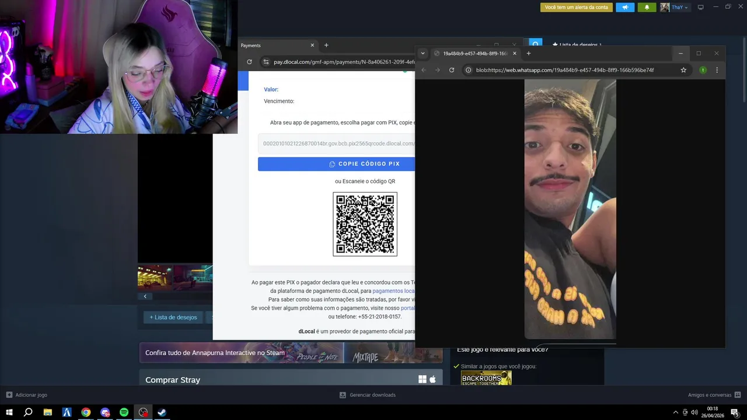
Task: Click the taskbar clock showing 00:18
Action: (713, 412)
